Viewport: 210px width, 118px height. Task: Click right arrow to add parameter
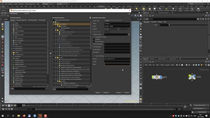point(51,53)
